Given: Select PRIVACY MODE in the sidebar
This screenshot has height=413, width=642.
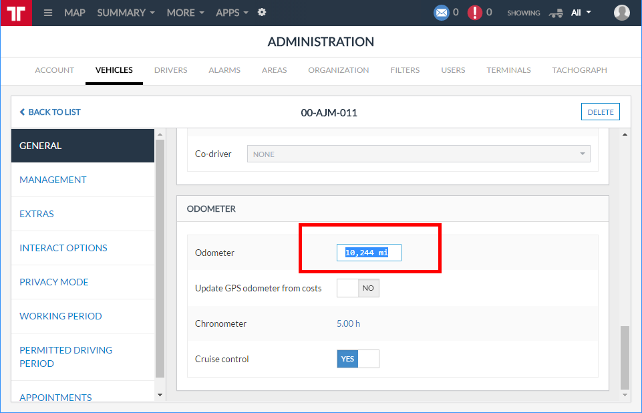Looking at the screenshot, I should [x=54, y=282].
